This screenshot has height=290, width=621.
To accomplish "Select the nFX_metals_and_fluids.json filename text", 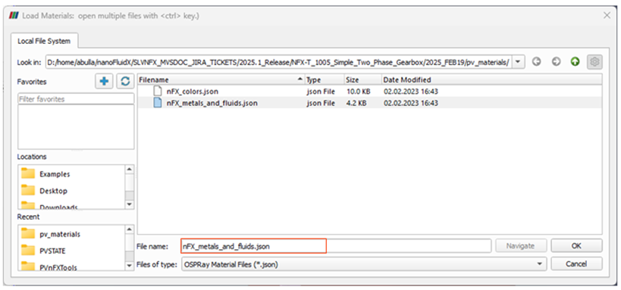I will (x=212, y=103).
